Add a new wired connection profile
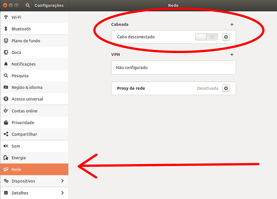 [x=232, y=25]
